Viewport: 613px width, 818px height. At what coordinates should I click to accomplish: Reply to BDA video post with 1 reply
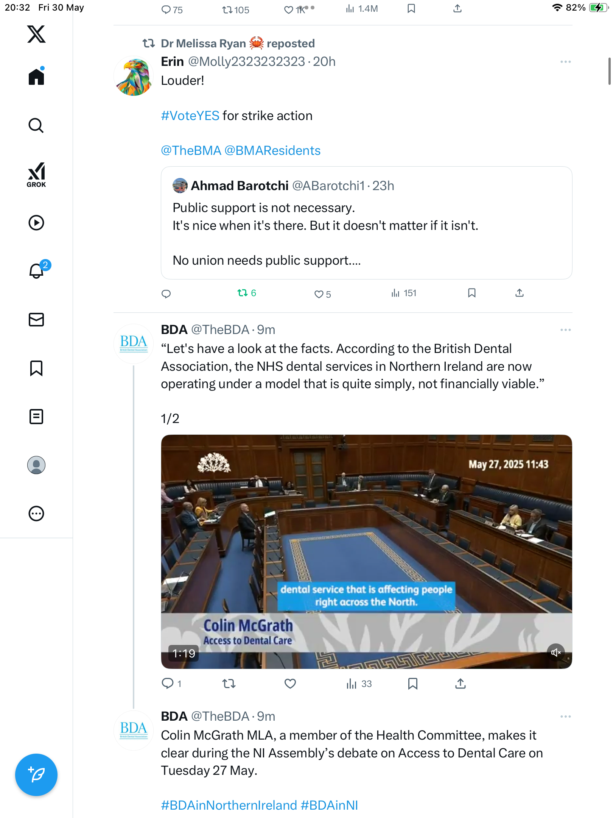coord(171,684)
